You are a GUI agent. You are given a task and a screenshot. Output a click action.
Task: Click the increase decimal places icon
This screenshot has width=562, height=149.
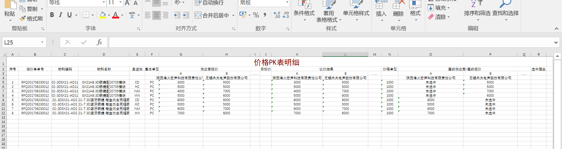pos(277,15)
